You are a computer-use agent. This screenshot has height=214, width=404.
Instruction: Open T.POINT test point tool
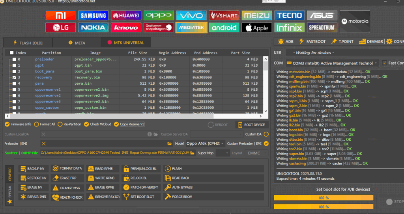(342, 41)
